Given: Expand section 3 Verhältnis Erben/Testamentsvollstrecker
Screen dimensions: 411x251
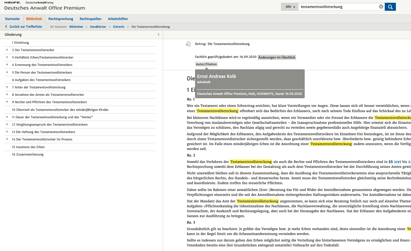Looking at the screenshot, I should pyautogui.click(x=7, y=57).
